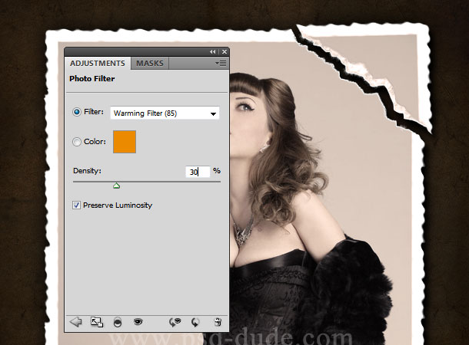Click the orange color swatch
Screen dimensions: 469x345
click(125, 142)
